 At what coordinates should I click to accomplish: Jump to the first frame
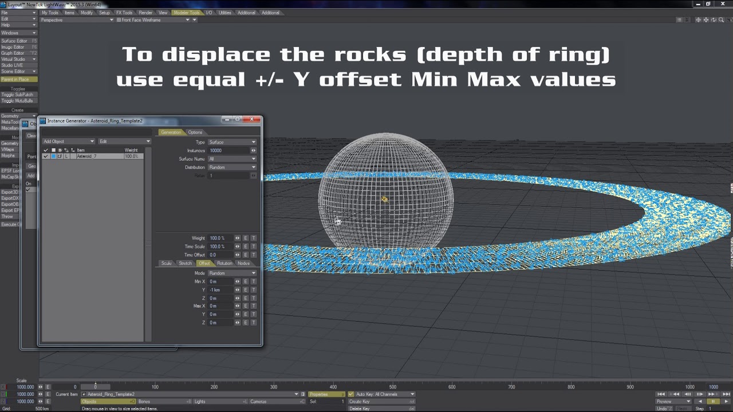(x=661, y=394)
